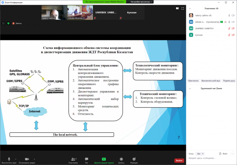The image size is (237, 165).
Task: Click Valeriy Lakhno avatar in participants
Action: tap(191, 16)
